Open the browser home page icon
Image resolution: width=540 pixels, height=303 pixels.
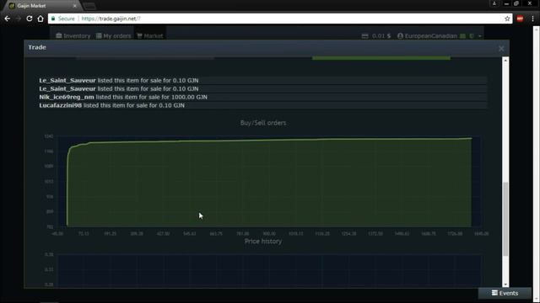coord(40,19)
